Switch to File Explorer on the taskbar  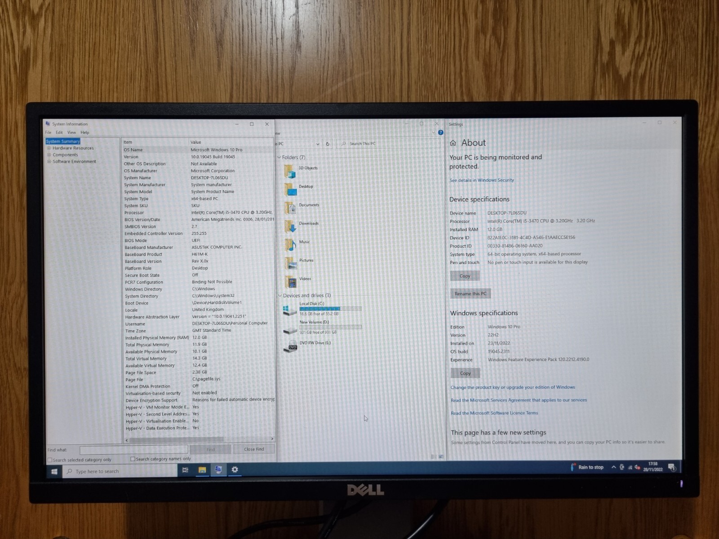pyautogui.click(x=202, y=470)
